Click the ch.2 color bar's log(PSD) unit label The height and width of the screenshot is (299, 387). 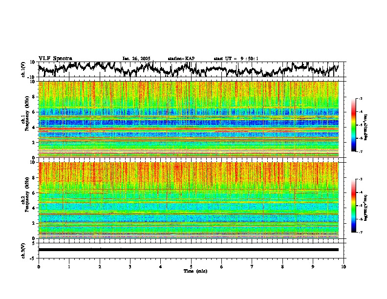366,208
